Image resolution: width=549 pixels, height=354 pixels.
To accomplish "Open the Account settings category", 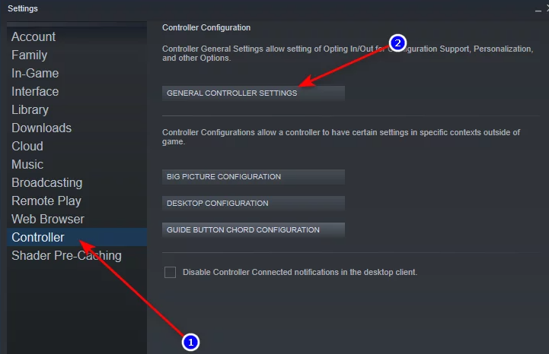I will [77, 36].
